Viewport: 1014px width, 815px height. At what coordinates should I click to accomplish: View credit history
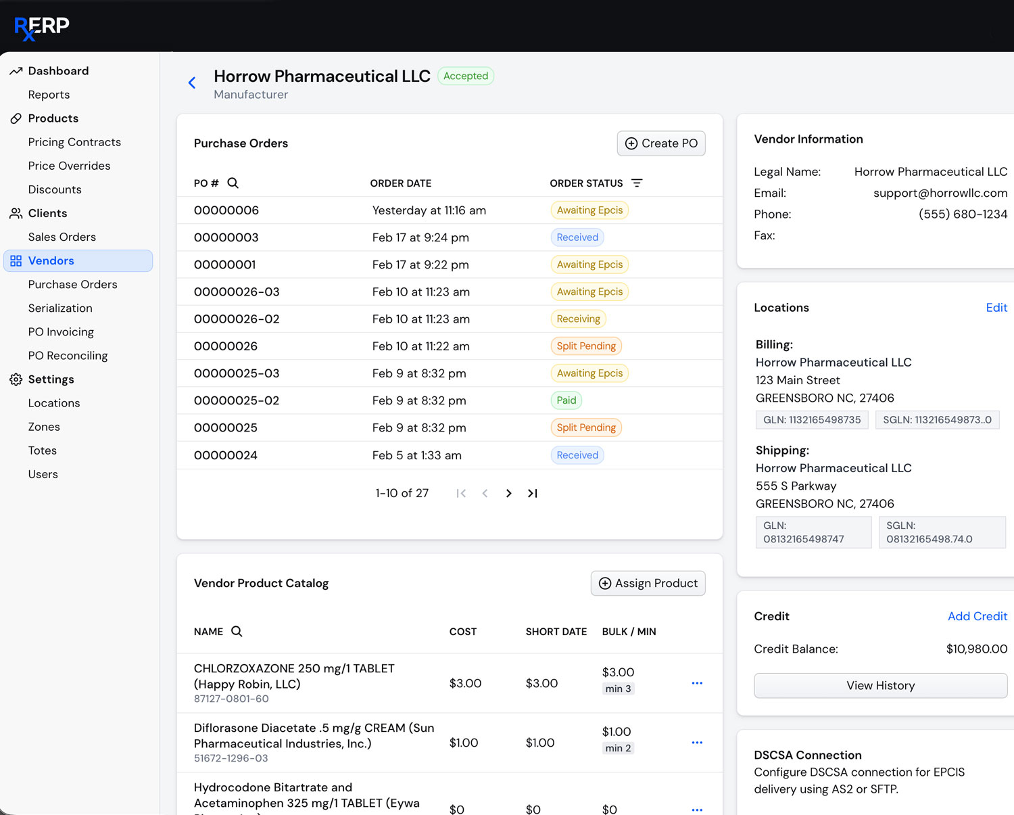(880, 686)
